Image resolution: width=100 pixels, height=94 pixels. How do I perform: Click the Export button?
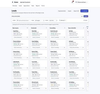70,11
